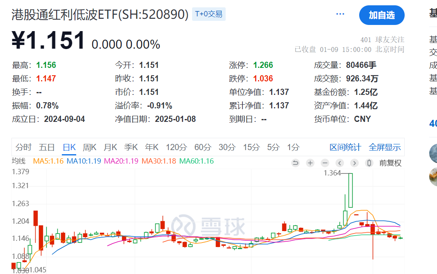Click the 最高 value 1.156
This screenshot has width=437, height=274.
tap(46, 65)
